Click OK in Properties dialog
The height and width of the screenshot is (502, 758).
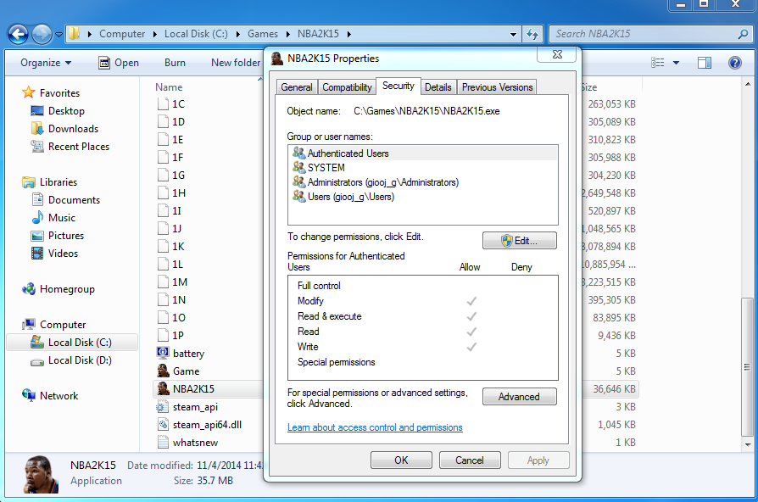[401, 460]
